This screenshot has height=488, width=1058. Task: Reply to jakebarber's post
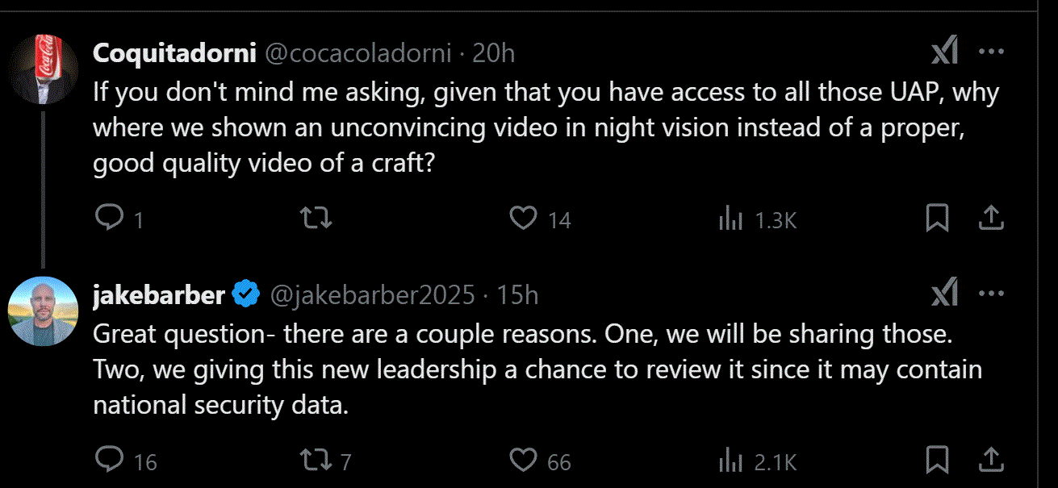(x=109, y=461)
